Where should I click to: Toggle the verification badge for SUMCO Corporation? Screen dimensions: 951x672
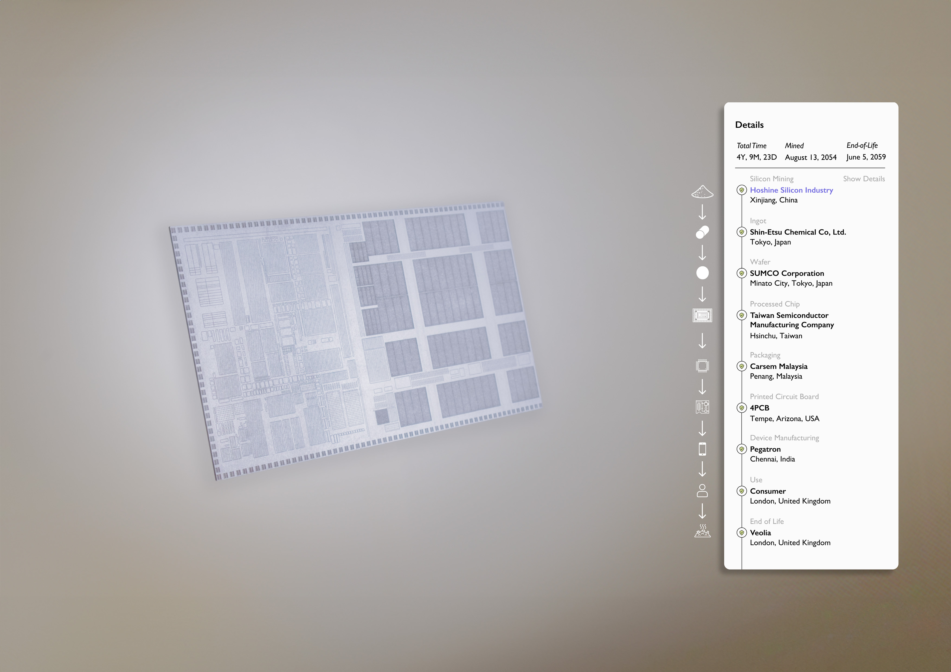click(x=742, y=273)
